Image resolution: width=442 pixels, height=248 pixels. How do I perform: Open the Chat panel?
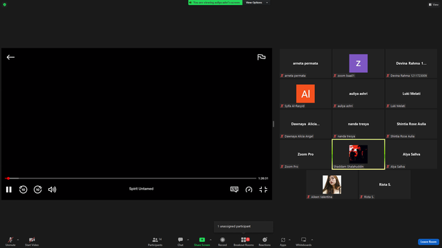(180, 241)
